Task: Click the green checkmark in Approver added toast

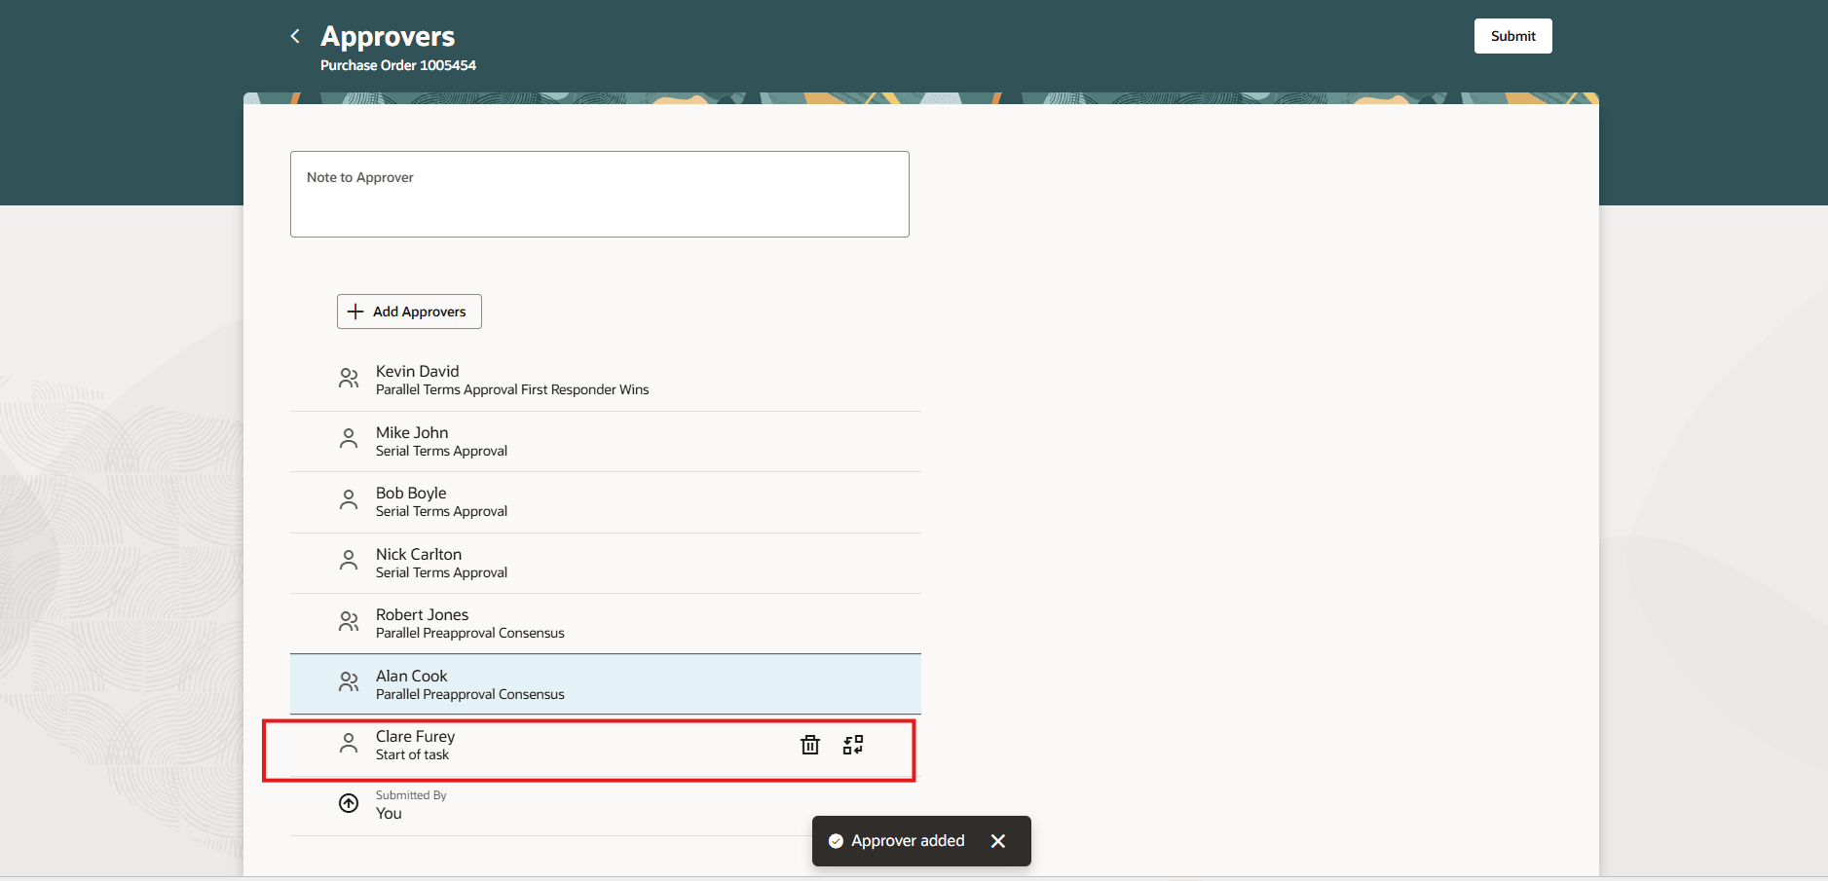Action: [x=836, y=841]
